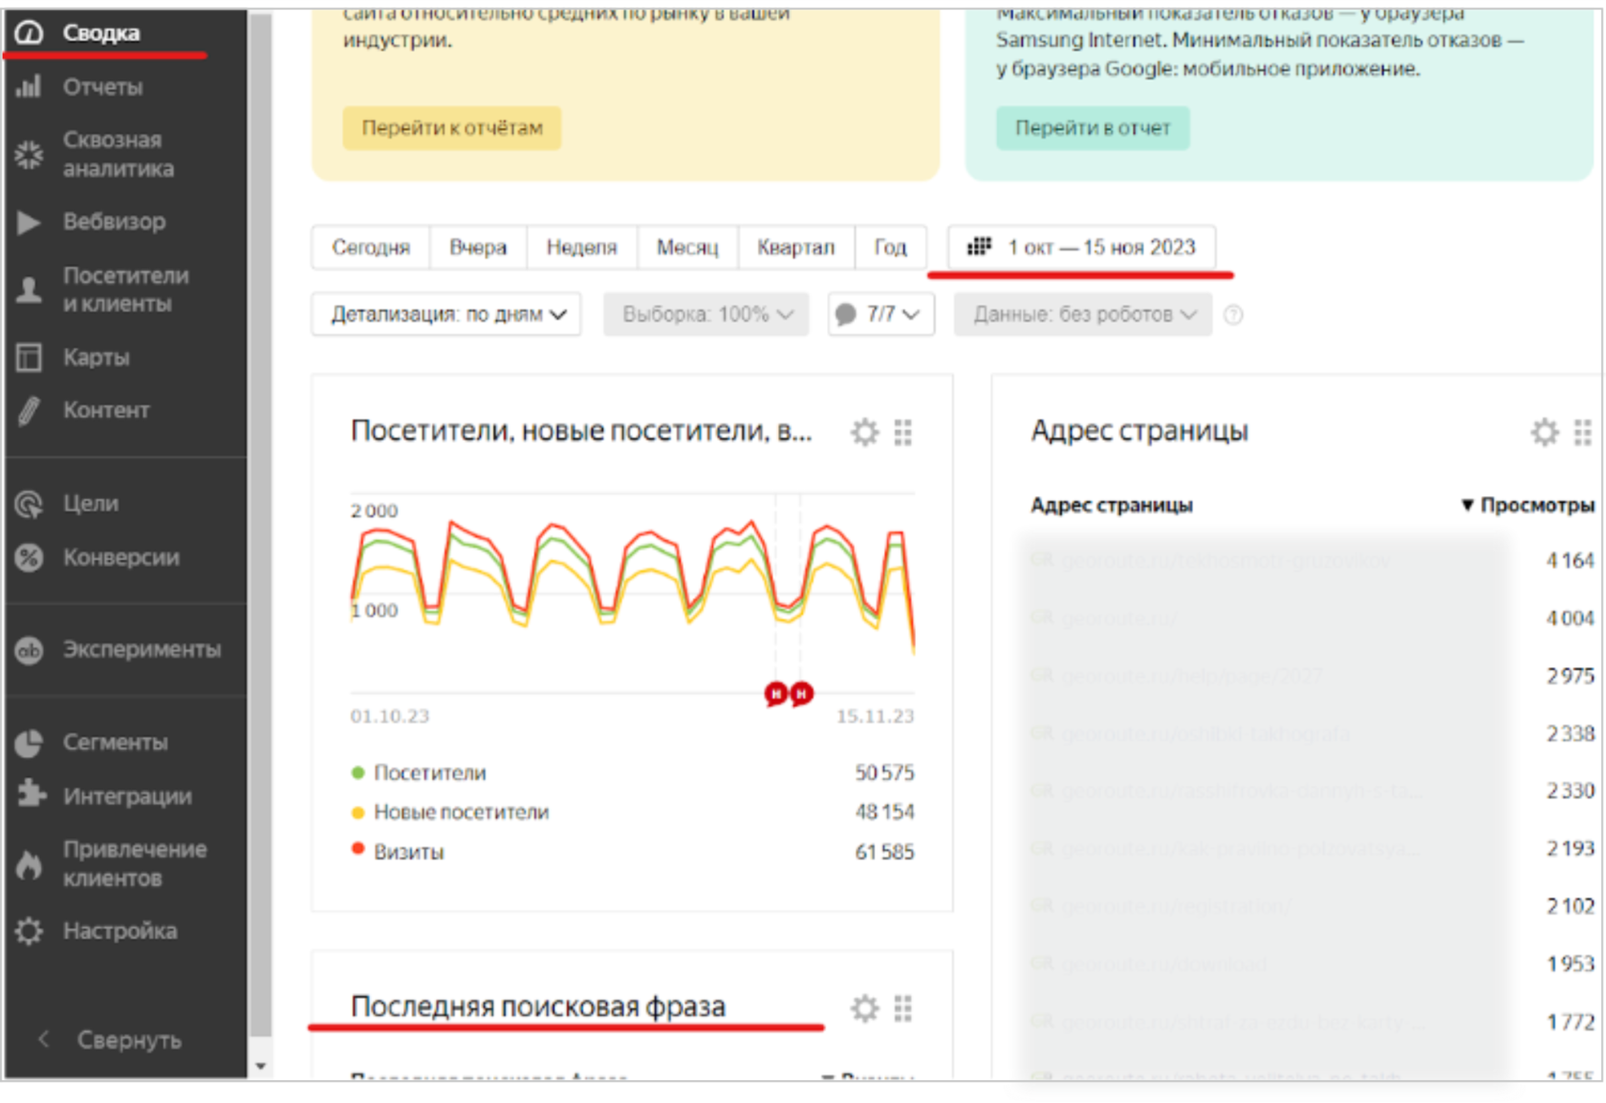Open the 7/7 comments selector

880,314
